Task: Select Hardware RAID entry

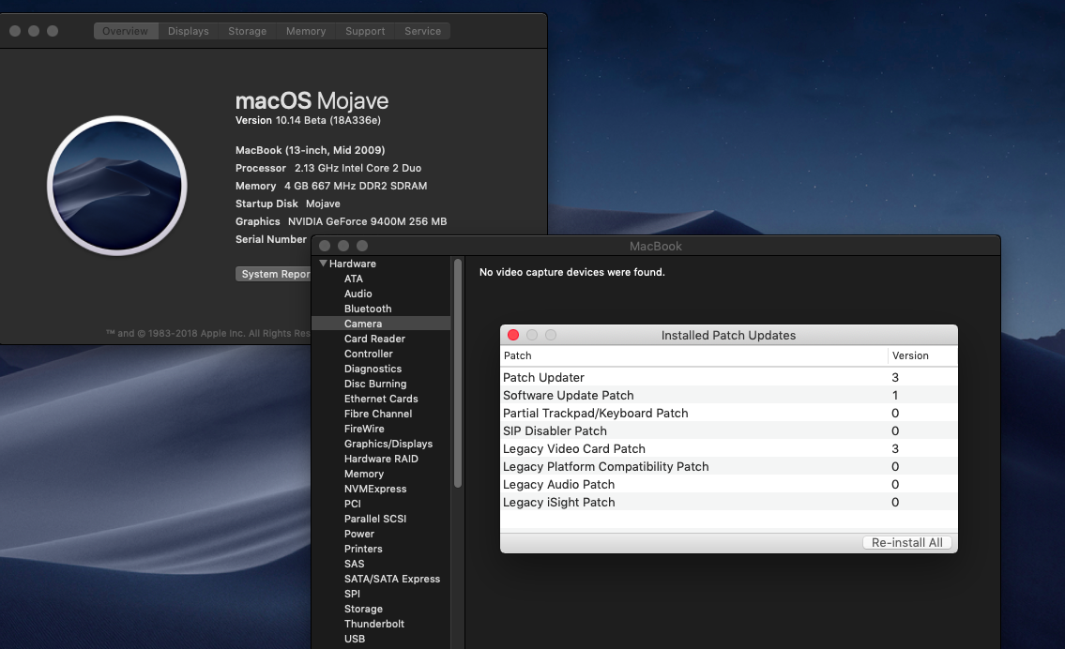Action: [x=381, y=459]
